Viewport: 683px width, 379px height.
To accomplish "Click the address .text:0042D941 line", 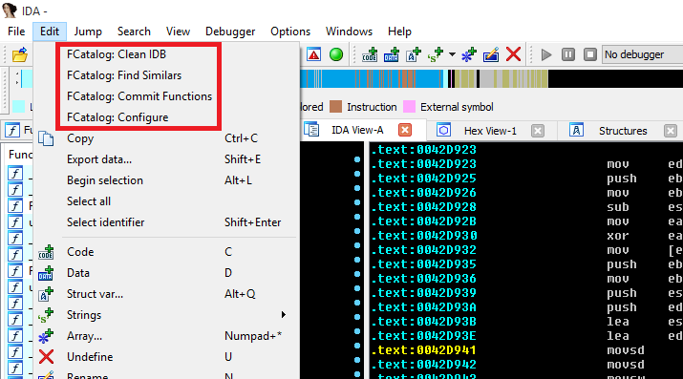I will point(424,350).
